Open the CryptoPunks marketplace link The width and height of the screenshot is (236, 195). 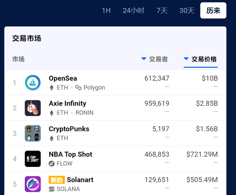pos(69,129)
